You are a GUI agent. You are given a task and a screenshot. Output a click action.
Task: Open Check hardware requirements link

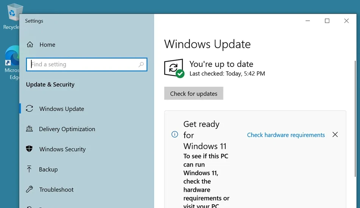tap(286, 135)
